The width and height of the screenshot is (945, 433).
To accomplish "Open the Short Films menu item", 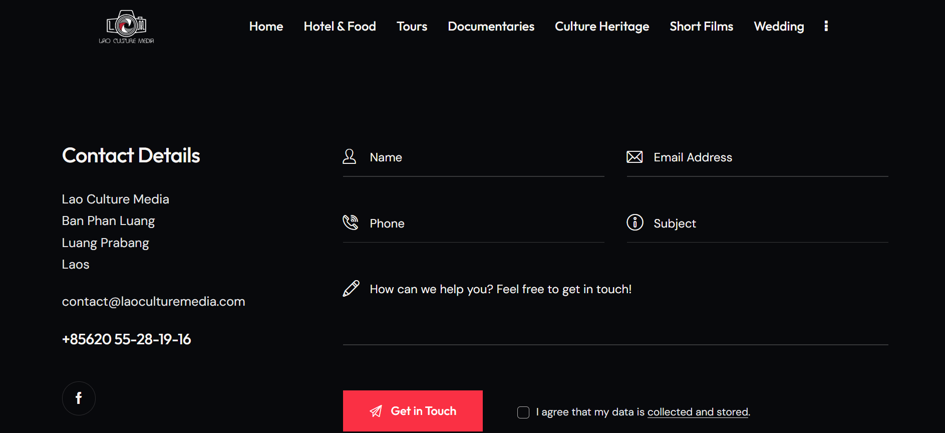I will click(701, 27).
